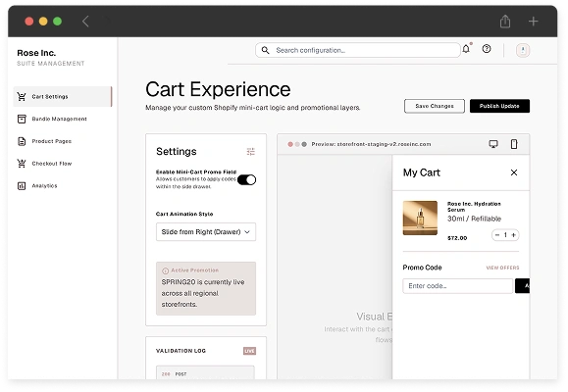The height and width of the screenshot is (392, 568).
Task: Switch preview to mobile view
Action: tap(514, 144)
